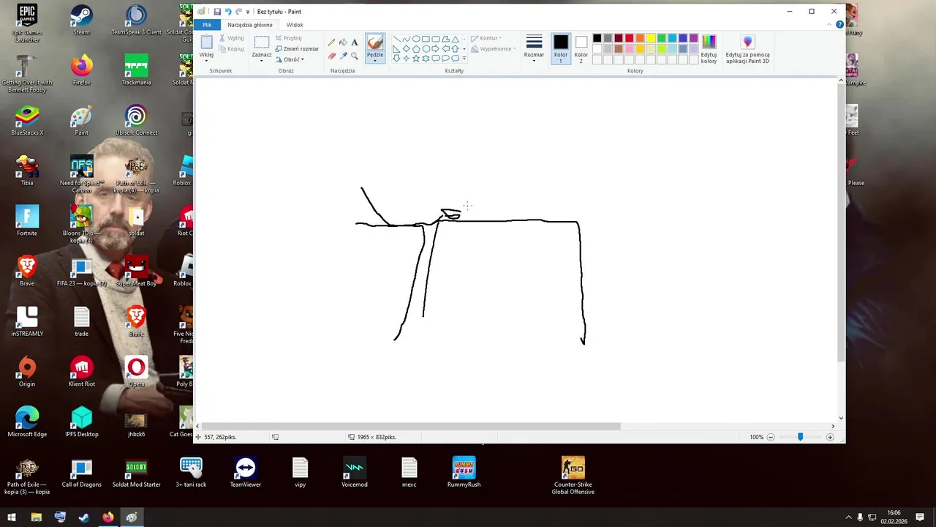Click the Undo arrow in quick access toolbar

tap(228, 12)
